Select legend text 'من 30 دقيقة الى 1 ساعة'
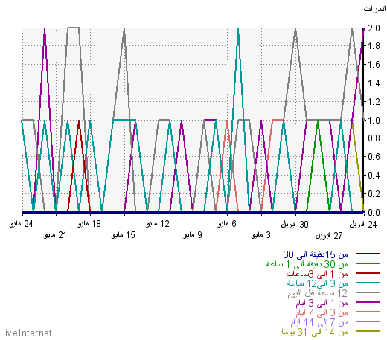 tap(307, 264)
